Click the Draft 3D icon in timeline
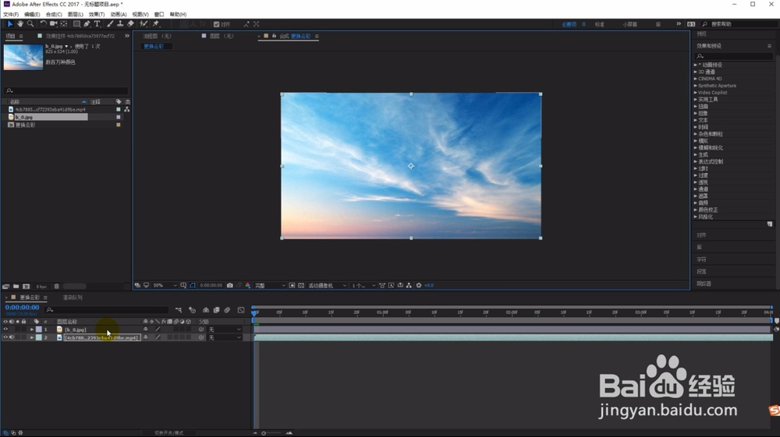The height and width of the screenshot is (437, 780). (192, 310)
